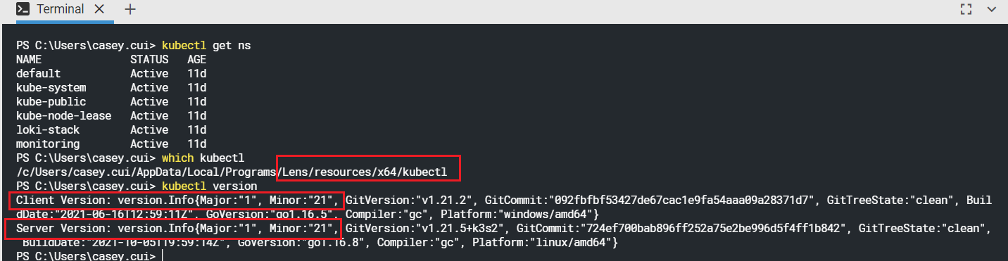The width and height of the screenshot is (1008, 261).
Task: Click the STATUS column header
Action: coord(149,59)
